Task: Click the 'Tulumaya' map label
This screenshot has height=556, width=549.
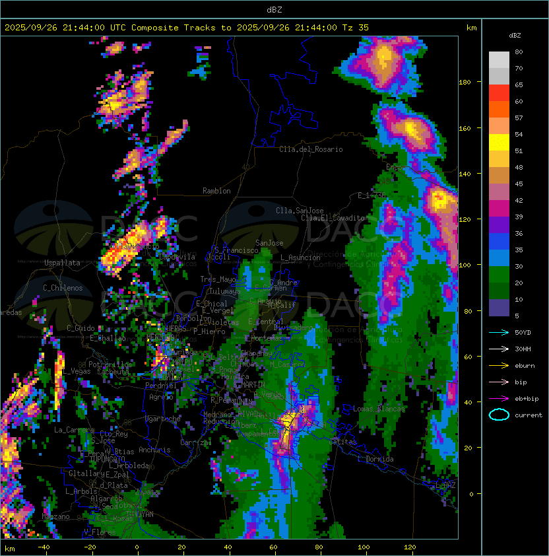Action: click(225, 291)
